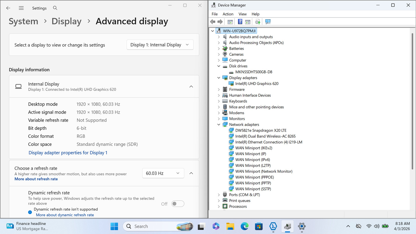This screenshot has width=416, height=234.
Task: Expand the Batteries tree node
Action: pyautogui.click(x=219, y=49)
